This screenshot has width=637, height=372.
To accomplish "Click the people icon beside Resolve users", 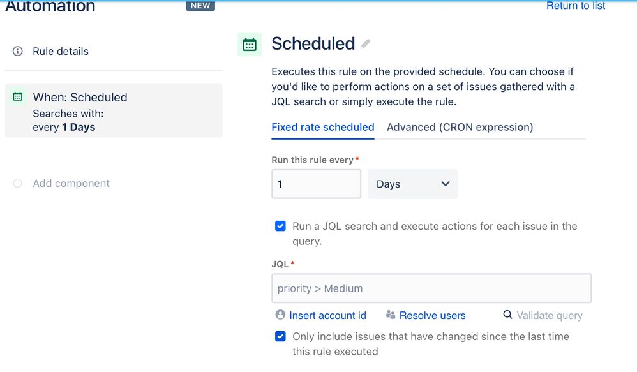I will pos(391,315).
